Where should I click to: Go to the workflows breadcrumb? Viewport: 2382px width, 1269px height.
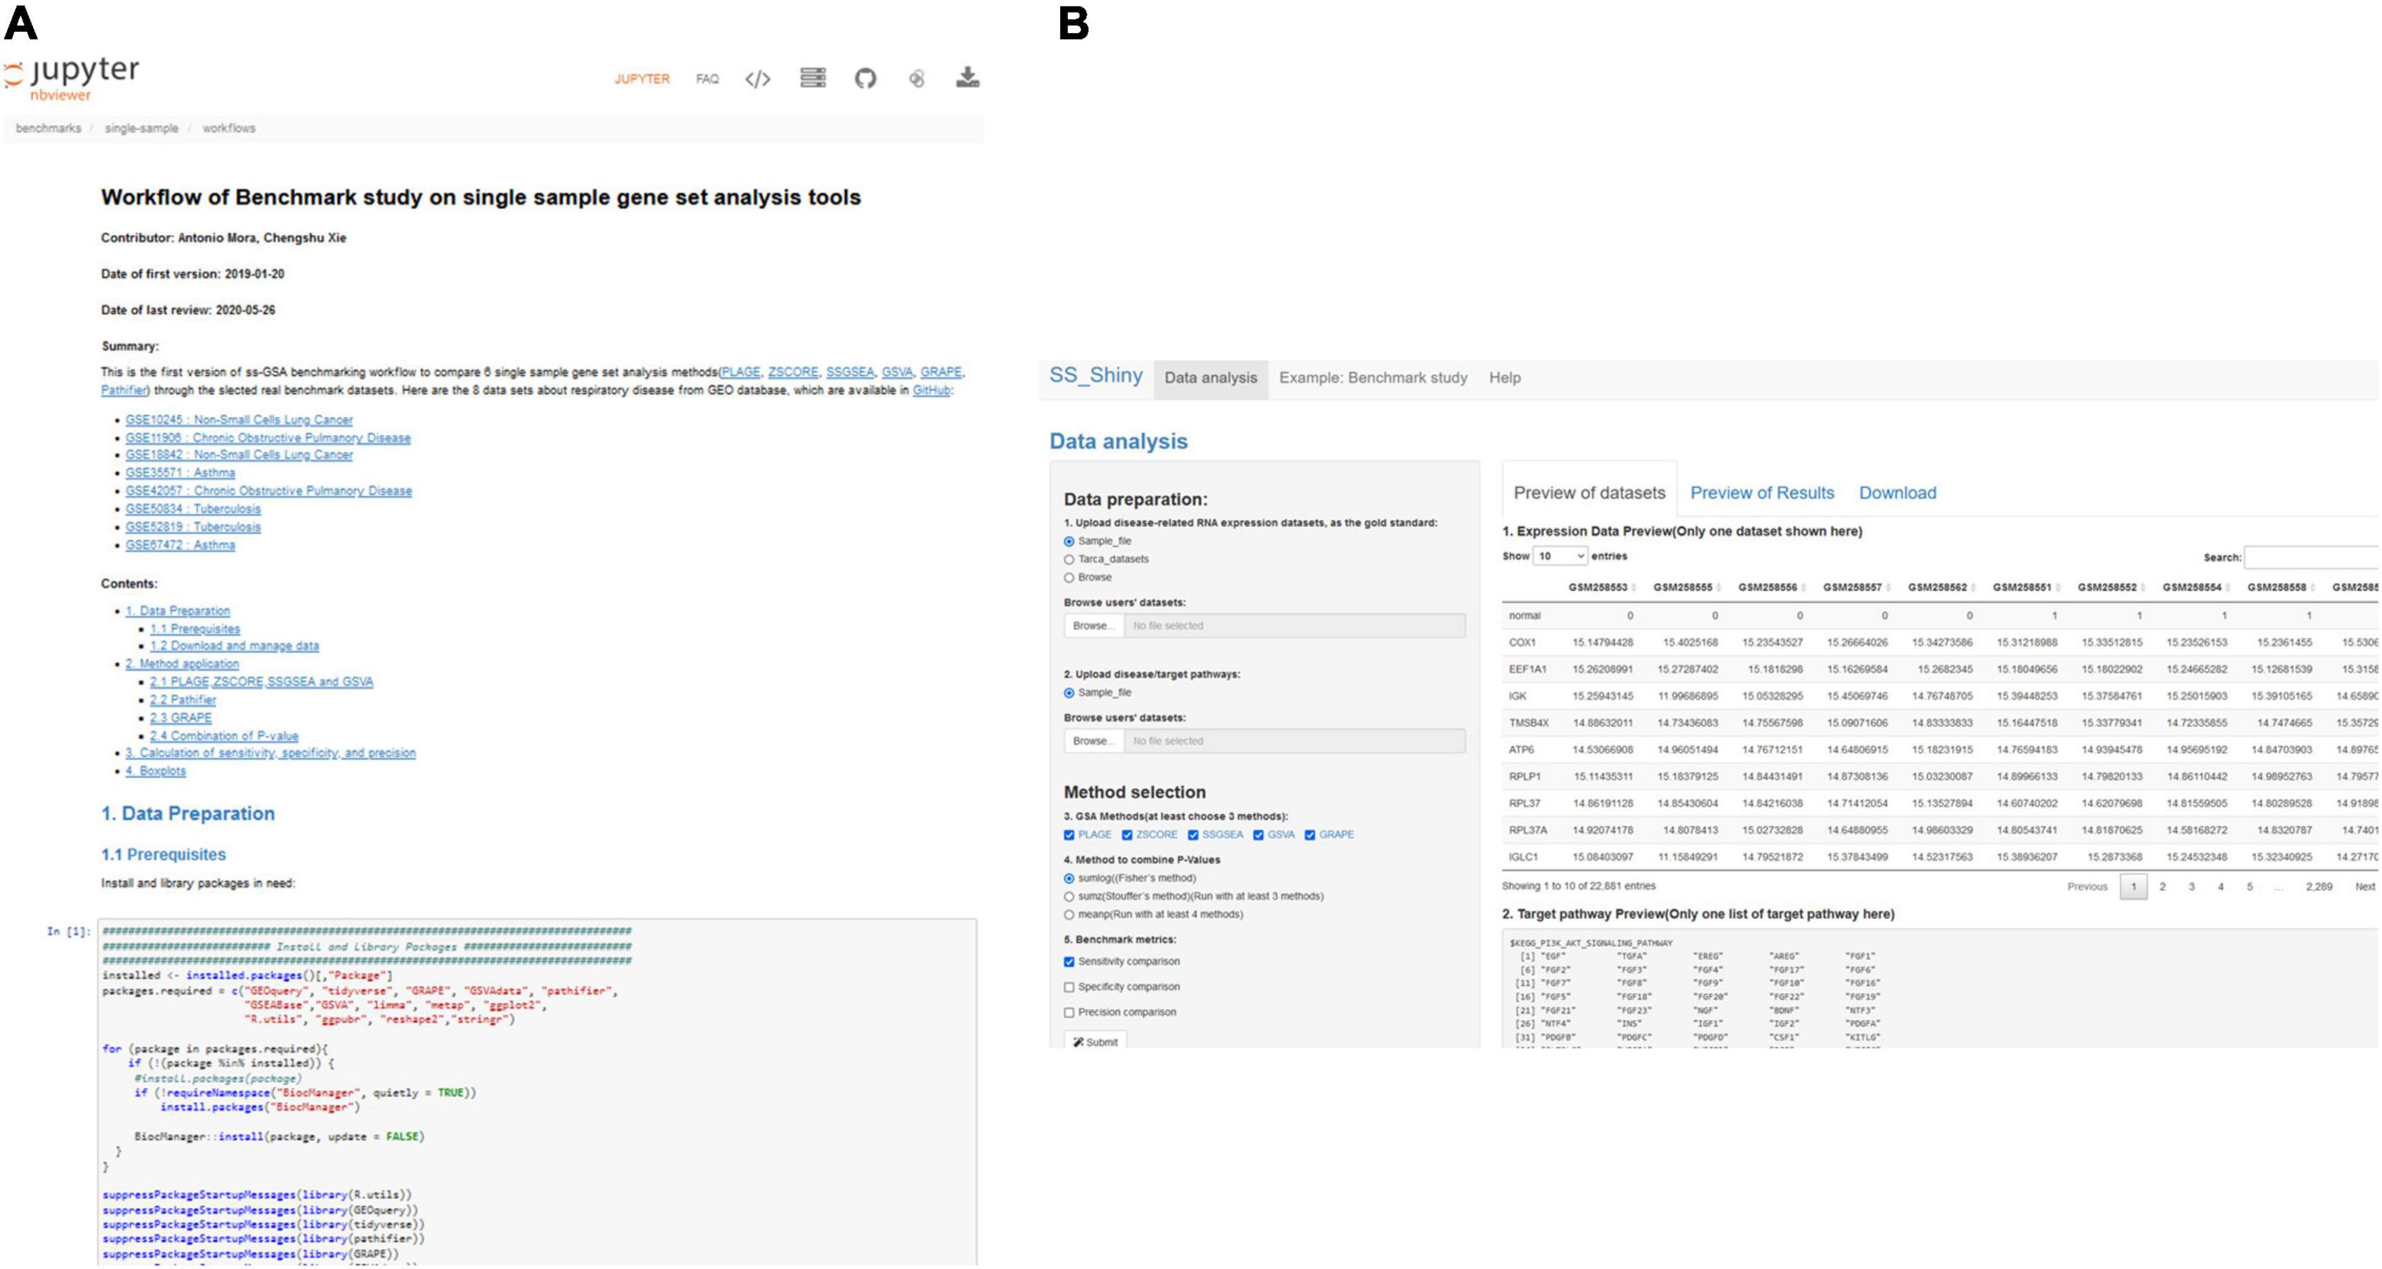pyautogui.click(x=228, y=128)
